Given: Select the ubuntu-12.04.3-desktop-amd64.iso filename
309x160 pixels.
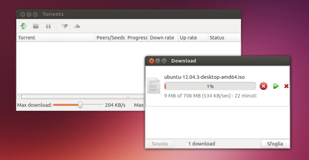Looking at the screenshot, I should coord(204,77).
